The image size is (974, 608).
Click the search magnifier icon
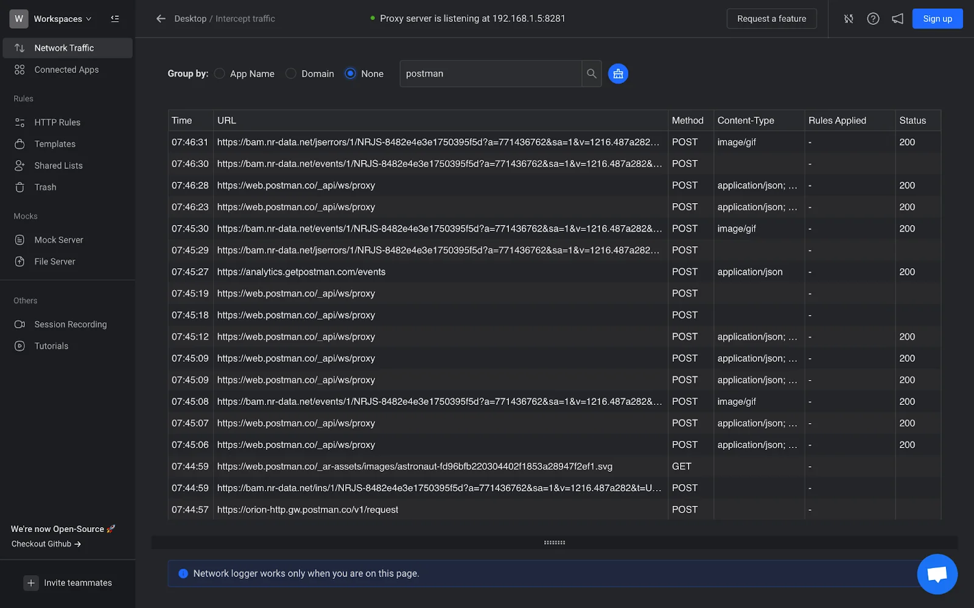click(x=591, y=74)
